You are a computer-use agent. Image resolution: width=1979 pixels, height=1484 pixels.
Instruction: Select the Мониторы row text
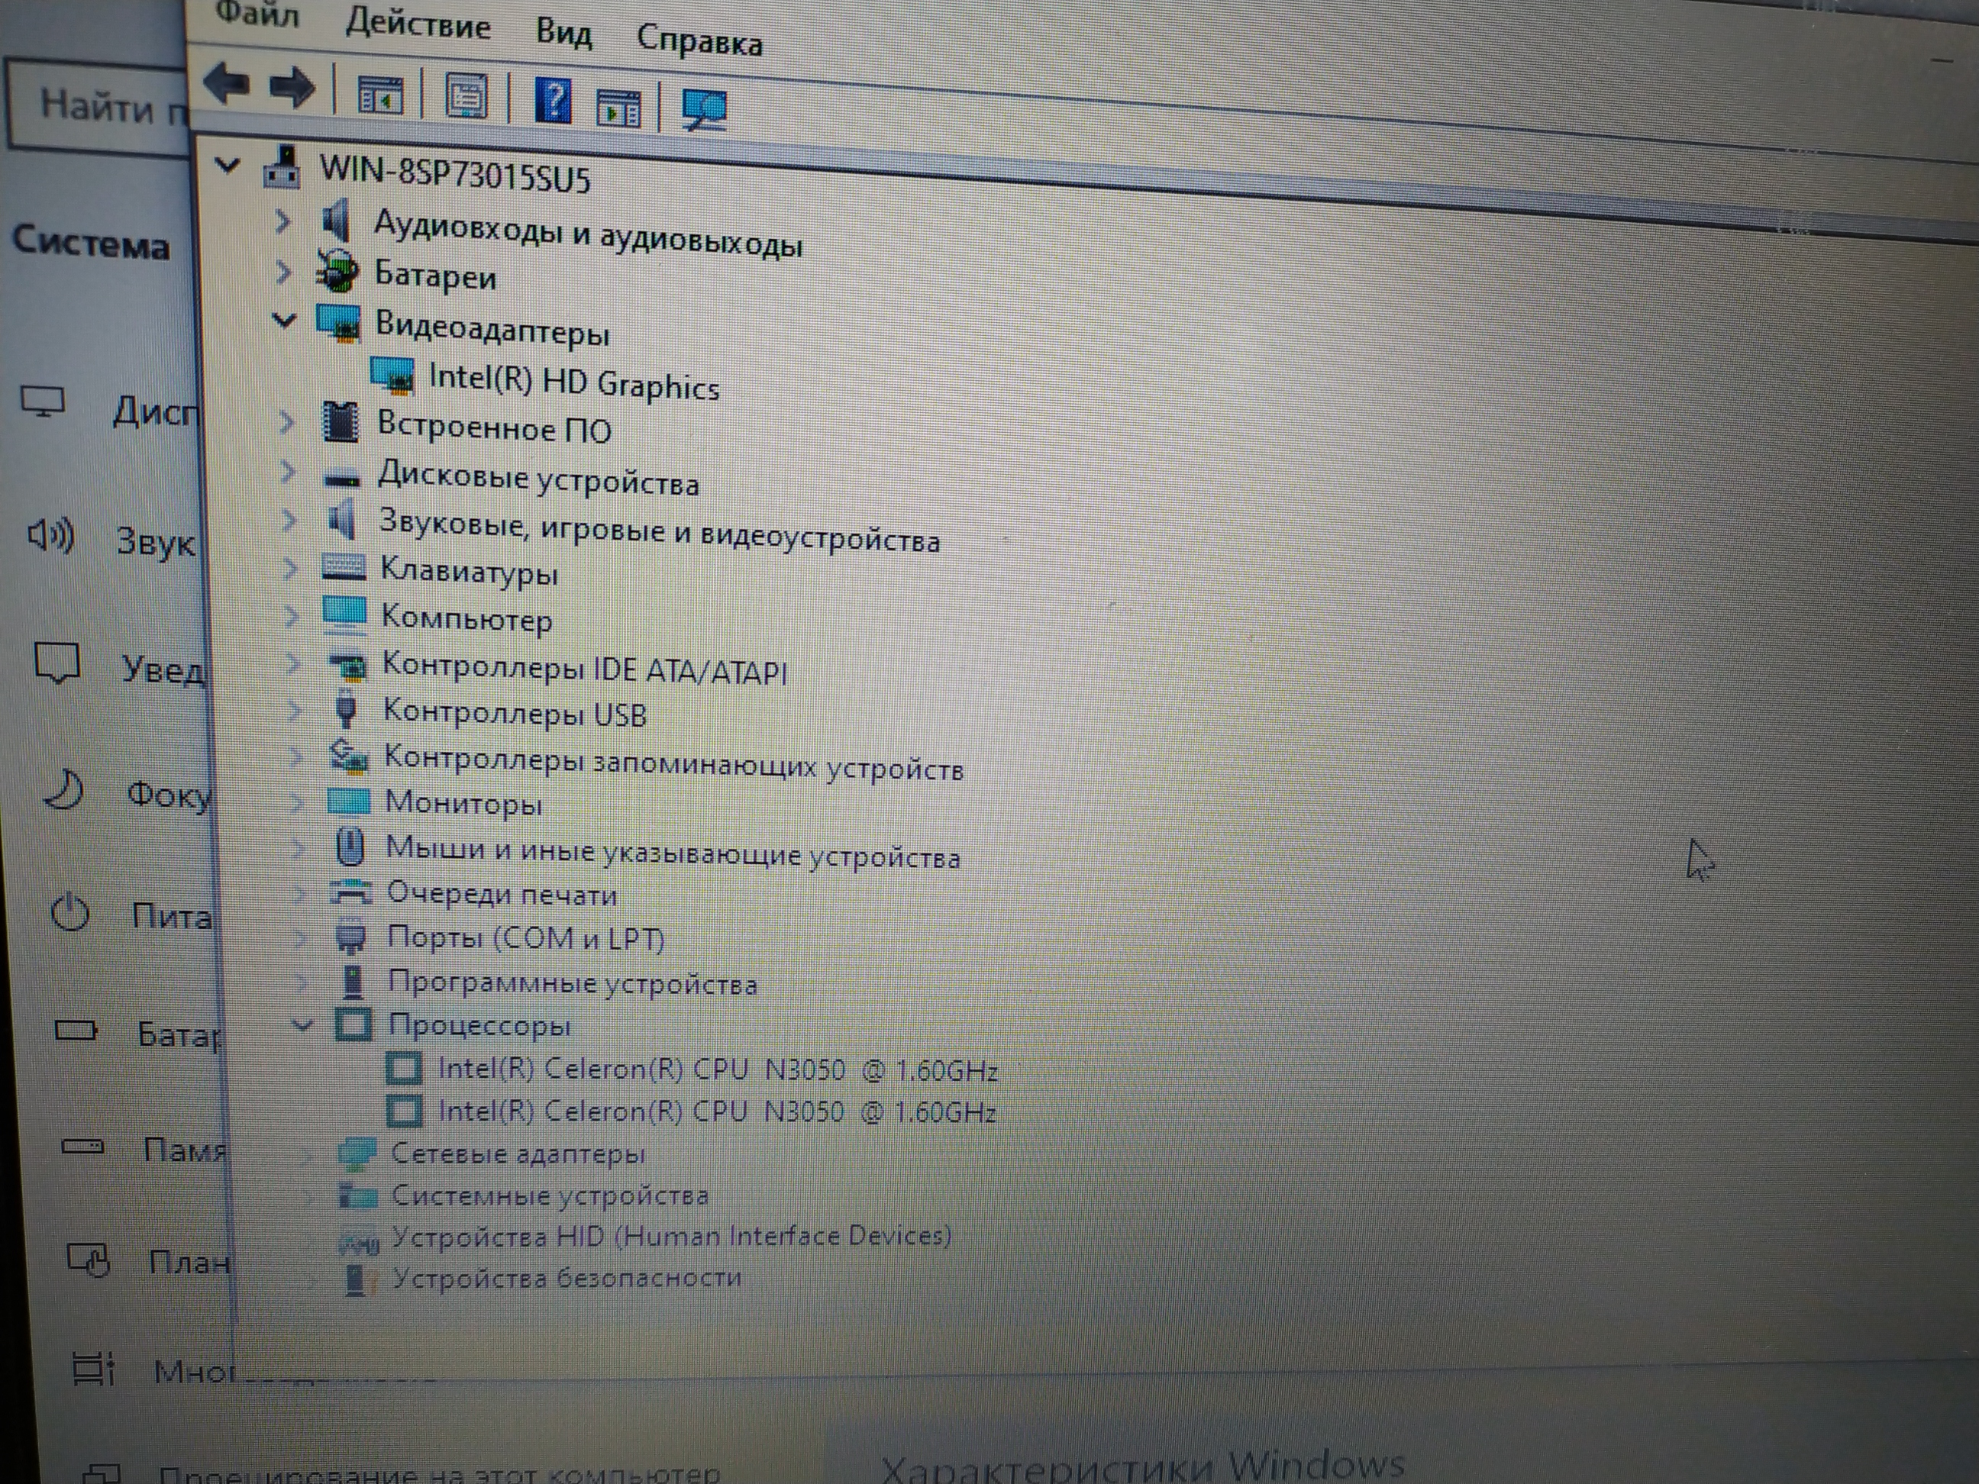click(463, 803)
